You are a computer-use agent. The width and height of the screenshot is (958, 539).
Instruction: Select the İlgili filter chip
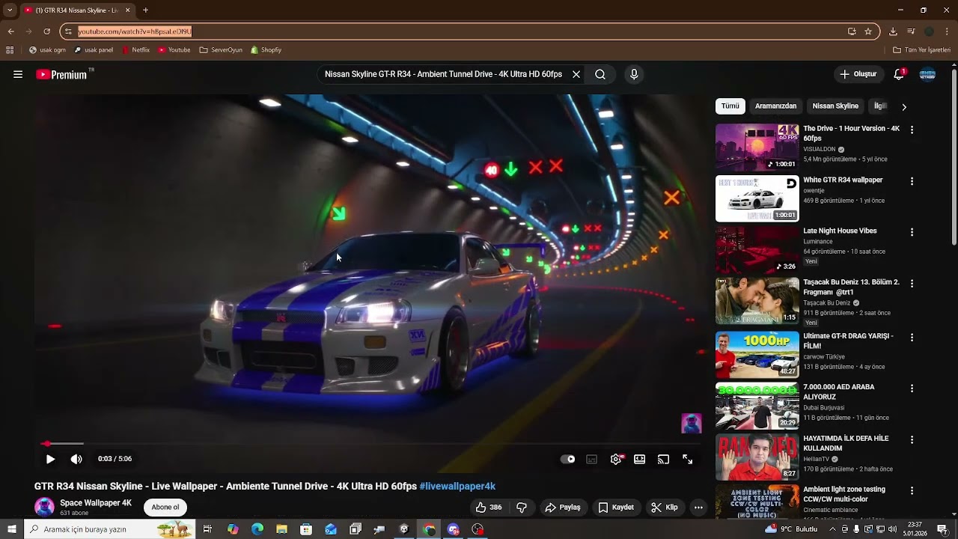[x=880, y=106]
